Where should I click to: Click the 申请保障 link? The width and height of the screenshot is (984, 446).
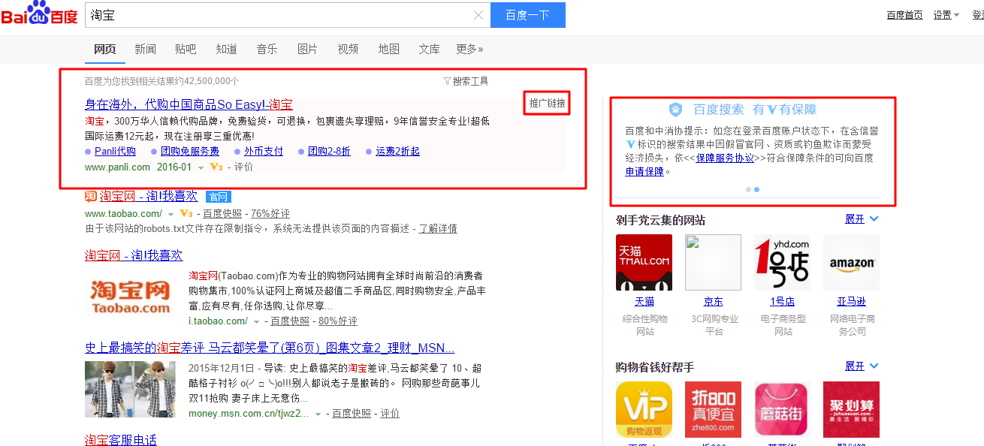(644, 171)
